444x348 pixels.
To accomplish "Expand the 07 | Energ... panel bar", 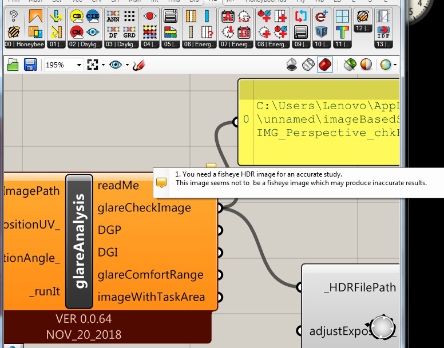I will pyautogui.click(x=236, y=45).
